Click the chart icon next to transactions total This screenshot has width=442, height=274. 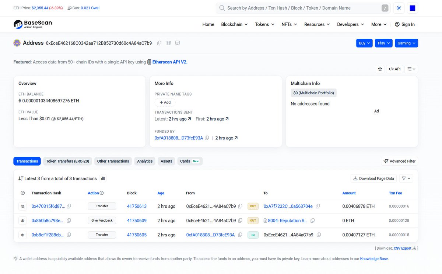103,178
